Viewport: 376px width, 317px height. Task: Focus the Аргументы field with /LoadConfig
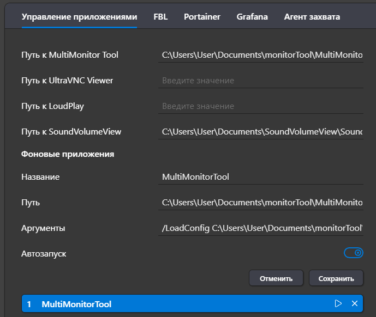click(261, 228)
